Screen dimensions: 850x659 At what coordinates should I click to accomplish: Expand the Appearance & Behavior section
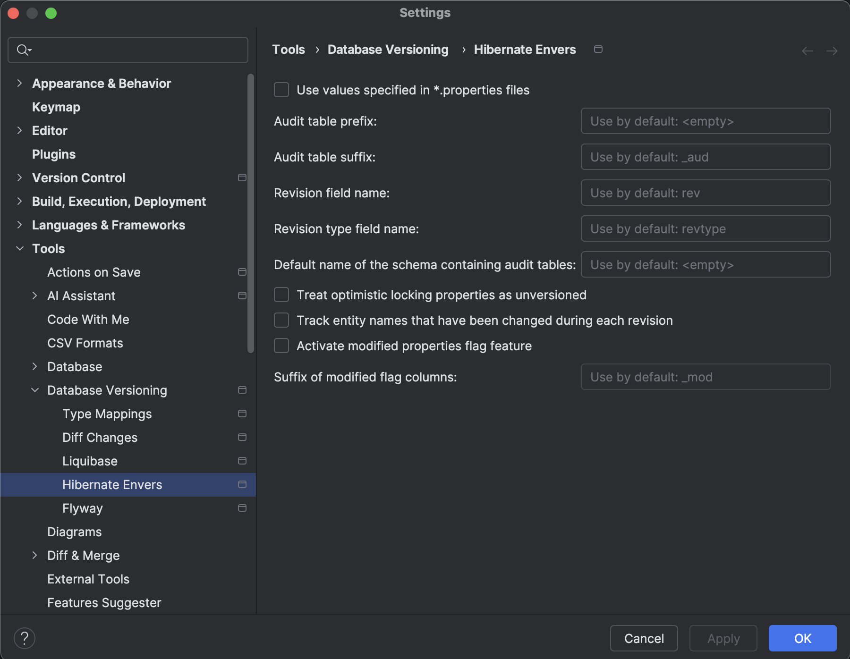click(x=19, y=83)
